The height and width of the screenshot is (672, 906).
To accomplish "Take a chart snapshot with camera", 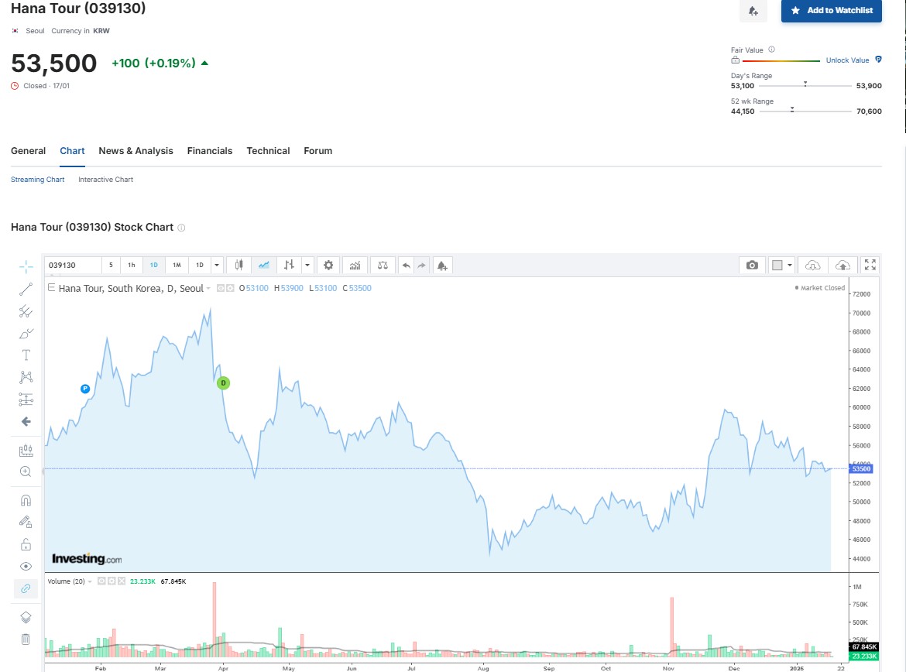I will point(752,265).
